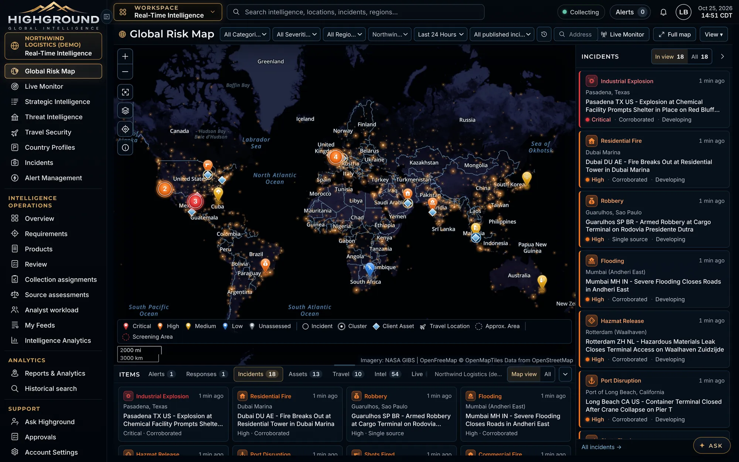Select the Australia medium-severity pin
This screenshot has height=462, width=739.
(542, 282)
